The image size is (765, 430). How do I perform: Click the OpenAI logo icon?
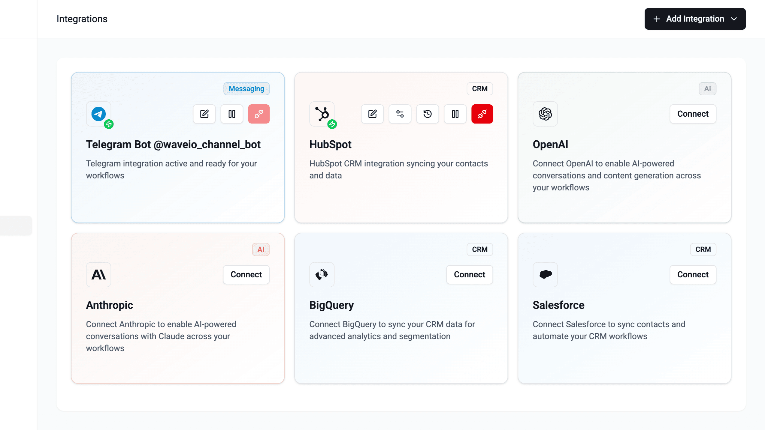click(x=545, y=114)
